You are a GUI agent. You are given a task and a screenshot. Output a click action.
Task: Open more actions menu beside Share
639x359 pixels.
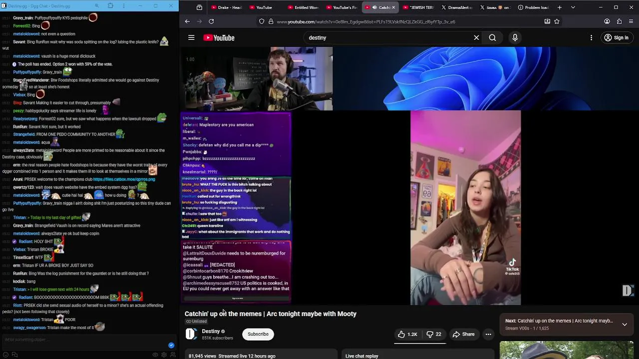489,335
